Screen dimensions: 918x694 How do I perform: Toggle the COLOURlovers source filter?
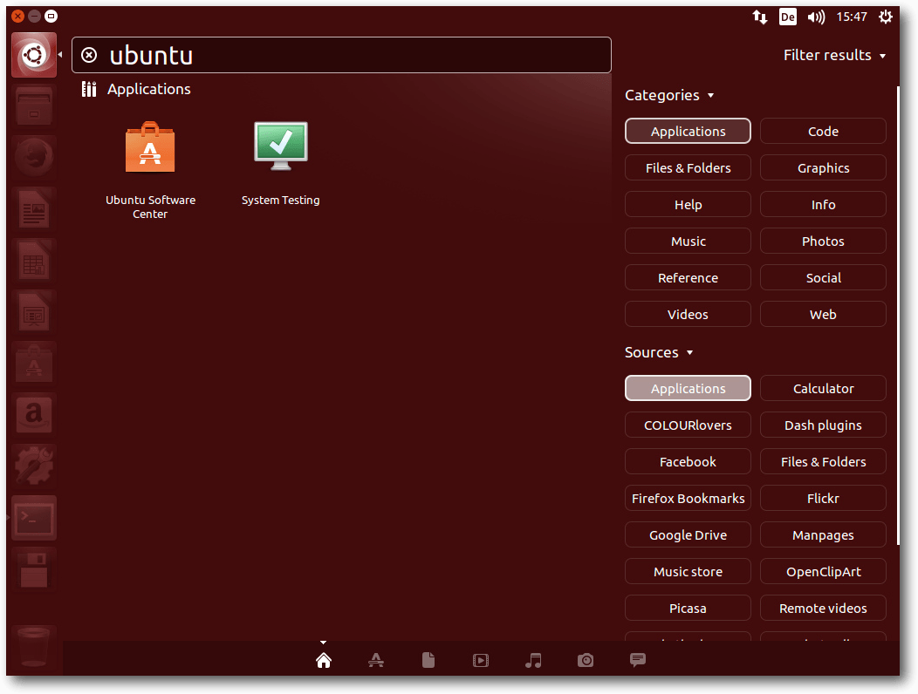pos(688,425)
